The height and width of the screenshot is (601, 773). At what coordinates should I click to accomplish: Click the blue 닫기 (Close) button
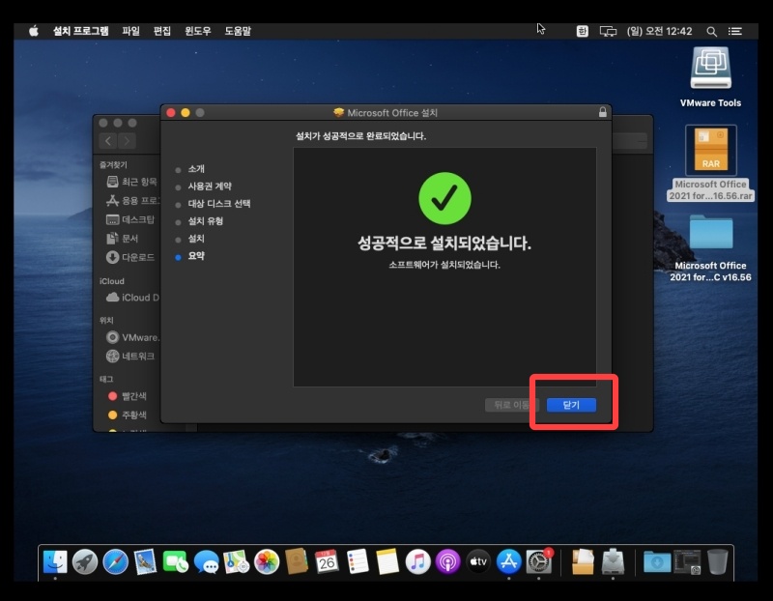pos(571,405)
